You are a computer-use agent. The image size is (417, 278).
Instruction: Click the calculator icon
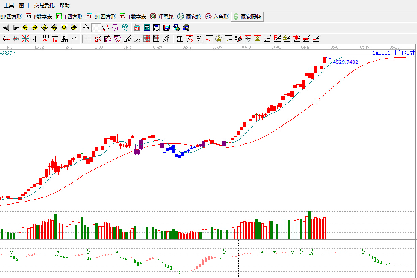(147, 28)
